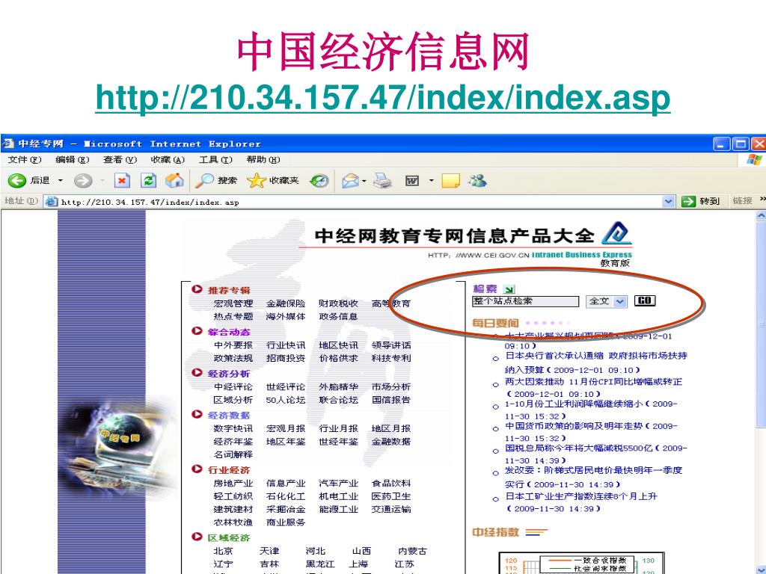Click the red bullet icon next to 经济分析
The height and width of the screenshot is (574, 766).
[197, 373]
